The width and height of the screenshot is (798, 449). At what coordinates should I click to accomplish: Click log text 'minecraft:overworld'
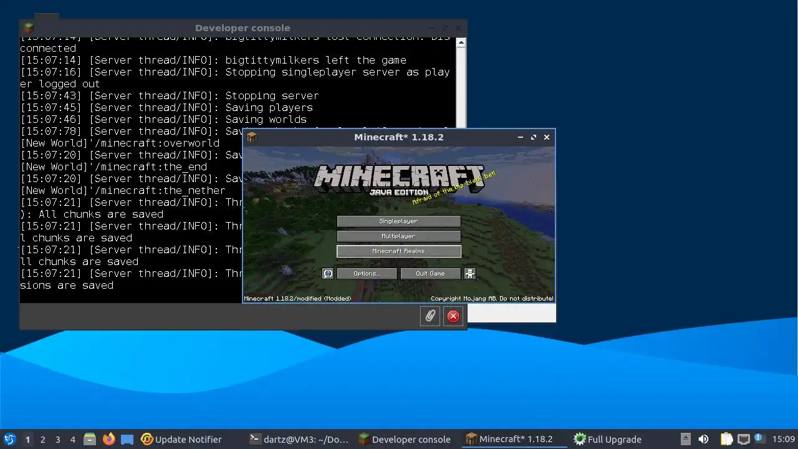160,143
